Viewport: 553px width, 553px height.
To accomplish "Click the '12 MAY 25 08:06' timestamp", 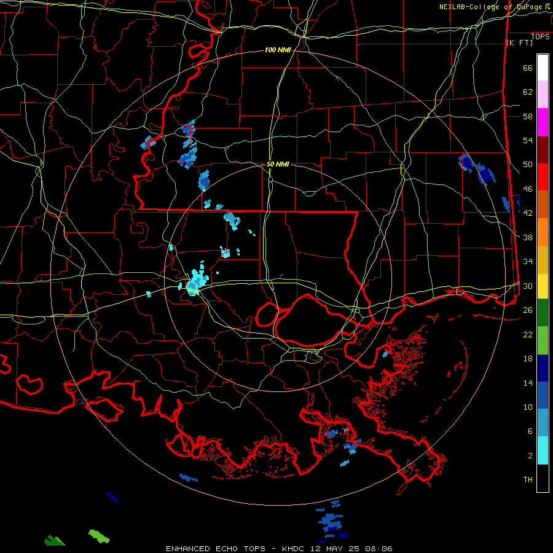I will click(351, 549).
